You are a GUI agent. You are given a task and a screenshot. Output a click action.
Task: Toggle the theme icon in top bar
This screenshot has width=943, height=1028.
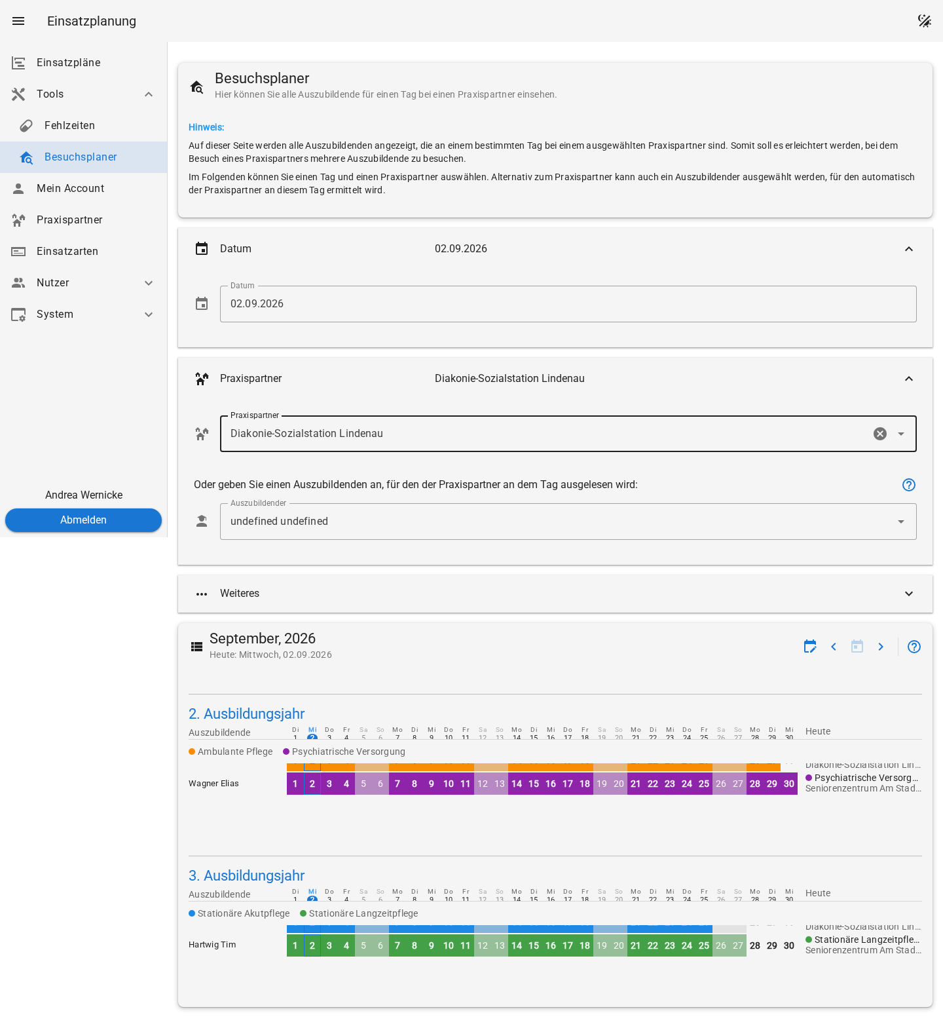point(925,21)
